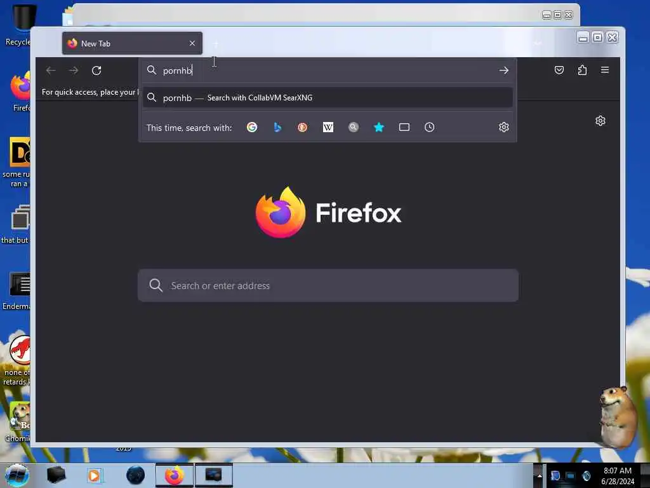
Task: Click the Firefox forward arrow
Action: pyautogui.click(x=74, y=71)
